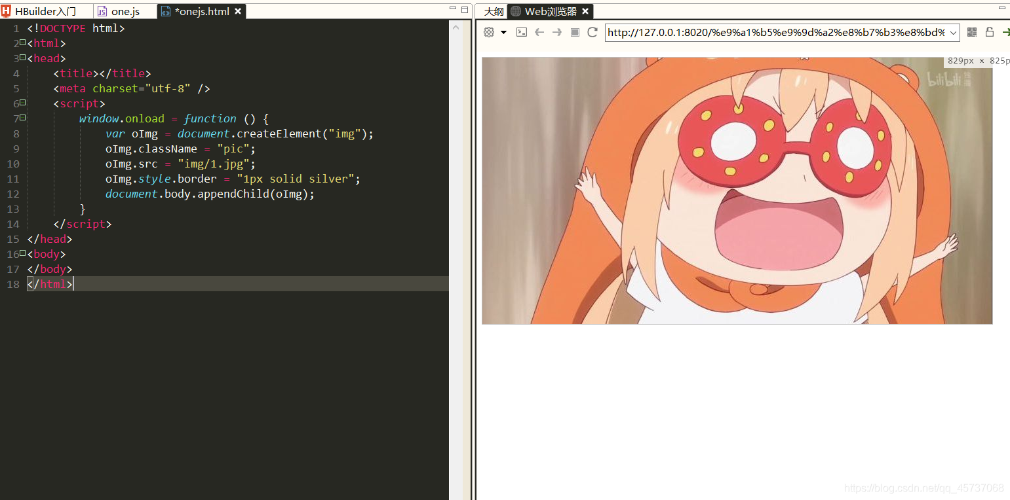Expand the arrow beside the browser gear

[503, 32]
